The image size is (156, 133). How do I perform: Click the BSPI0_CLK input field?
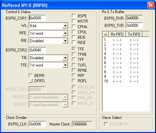pos(37,124)
